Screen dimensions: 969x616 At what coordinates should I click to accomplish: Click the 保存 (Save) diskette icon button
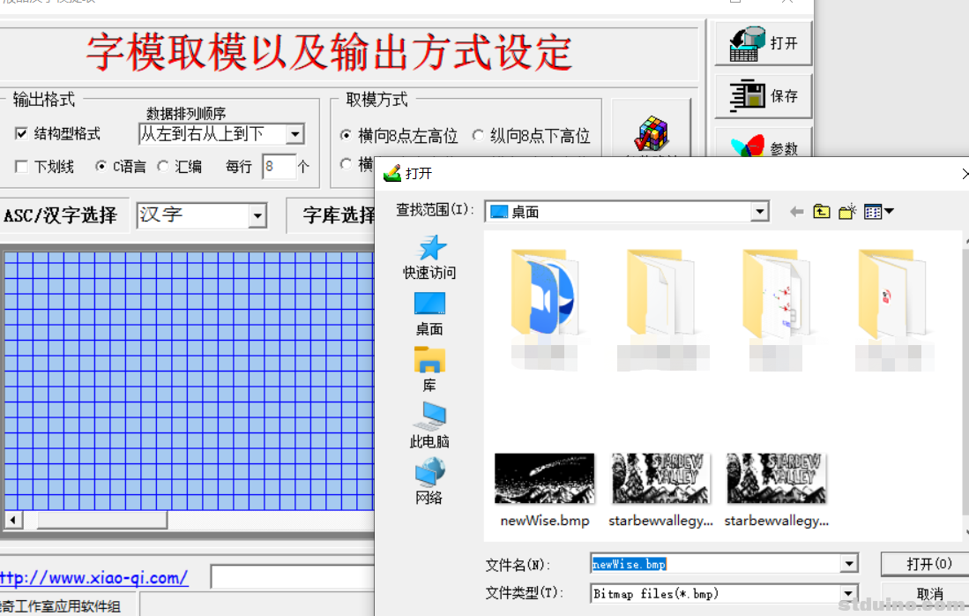click(763, 97)
